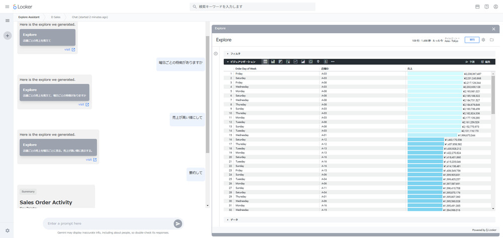Screen dimensions: 503x238
Task: Select the D Sales breadcrumb tab
Action: coord(55,17)
